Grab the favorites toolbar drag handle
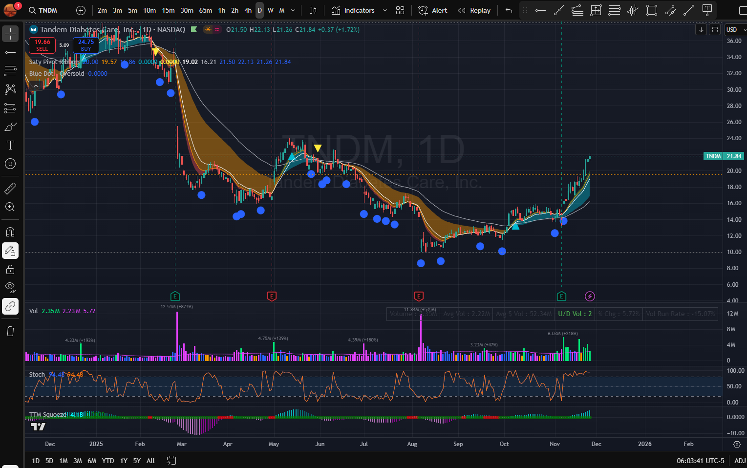Screen dimensions: 747x468 (525, 10)
